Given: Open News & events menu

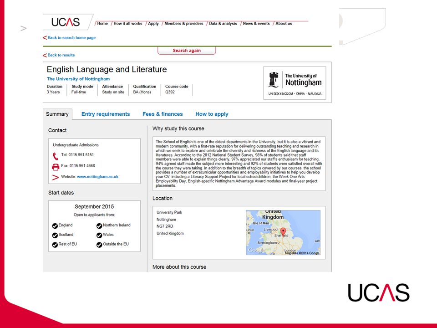Looking at the screenshot, I should (256, 23).
